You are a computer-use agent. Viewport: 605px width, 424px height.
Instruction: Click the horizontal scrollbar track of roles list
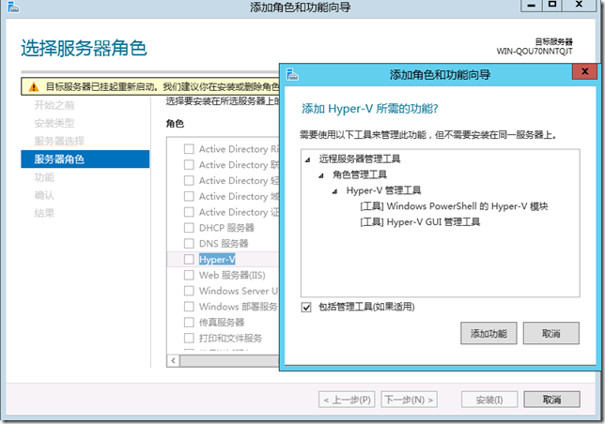pyautogui.click(x=229, y=361)
